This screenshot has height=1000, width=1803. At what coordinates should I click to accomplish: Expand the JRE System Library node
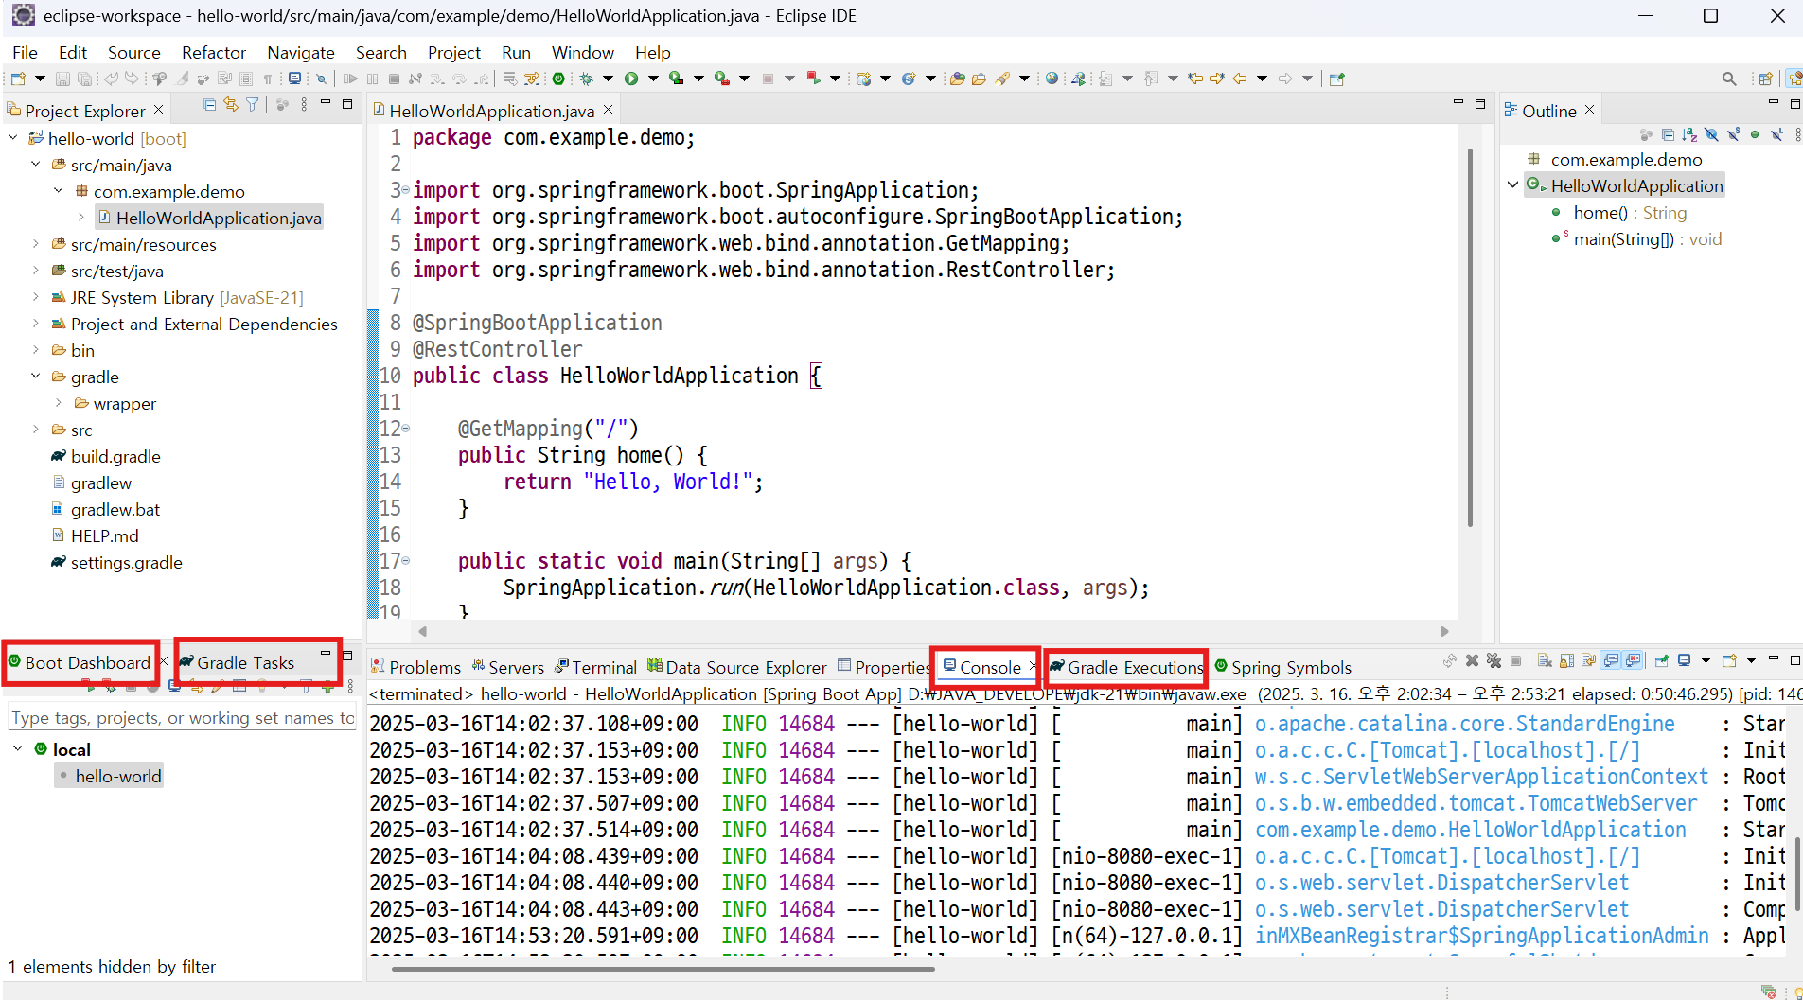click(36, 297)
